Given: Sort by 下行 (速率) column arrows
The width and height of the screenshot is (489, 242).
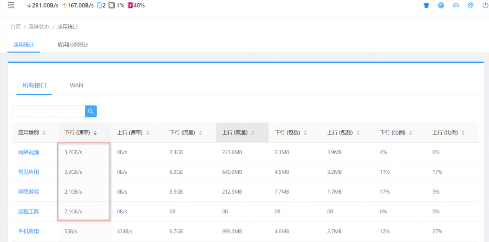Looking at the screenshot, I should point(95,133).
